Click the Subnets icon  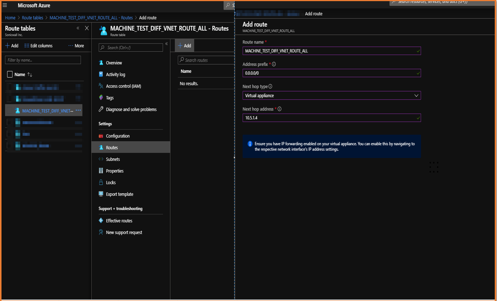pyautogui.click(x=101, y=159)
